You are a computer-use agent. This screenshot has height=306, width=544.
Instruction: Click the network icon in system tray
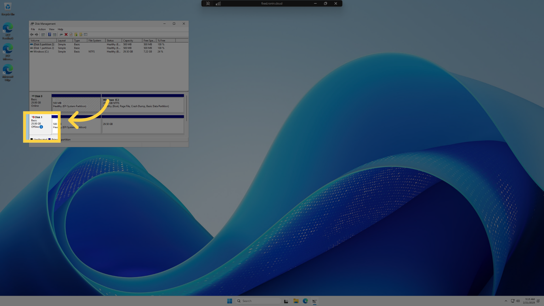(x=513, y=301)
